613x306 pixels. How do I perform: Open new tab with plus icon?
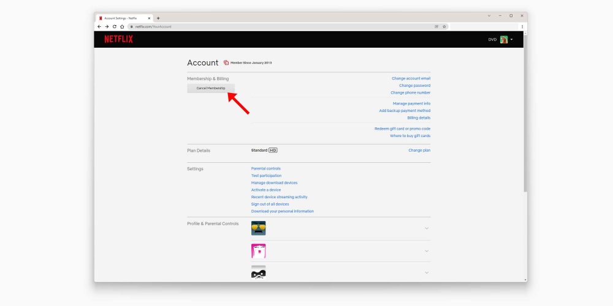(x=158, y=18)
